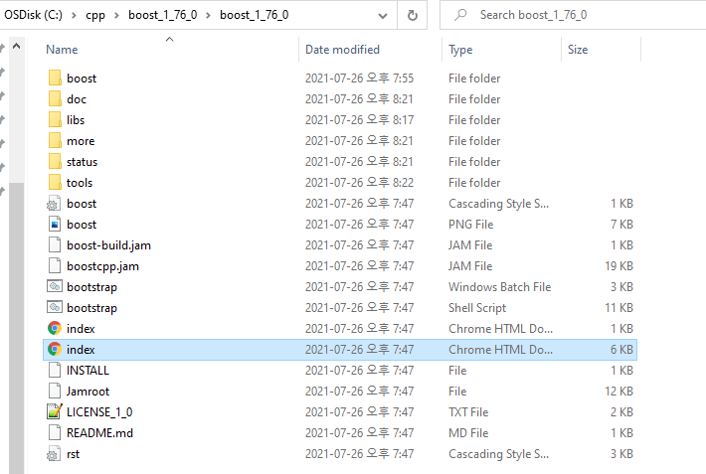
Task: Click the Jamroot file icon
Action: (55, 391)
